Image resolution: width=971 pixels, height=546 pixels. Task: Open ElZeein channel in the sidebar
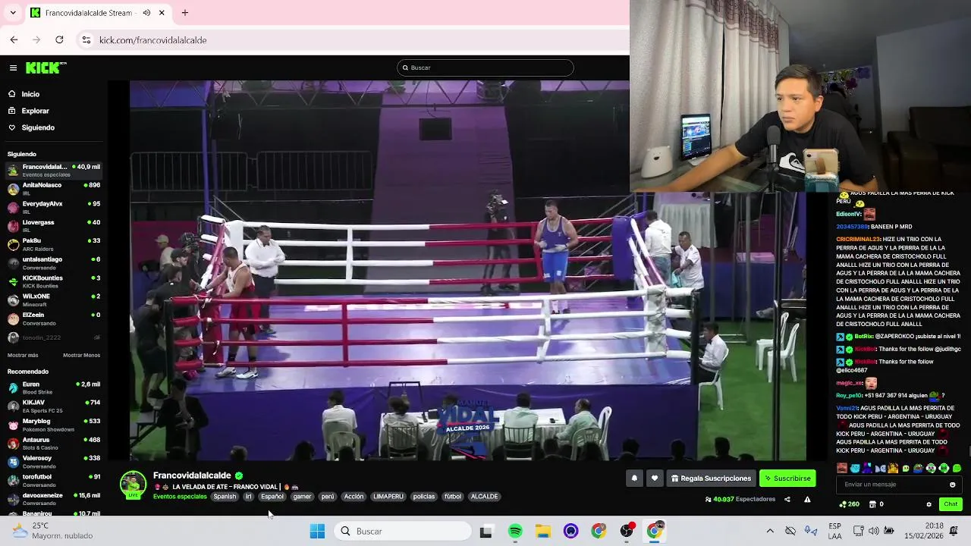coord(53,318)
